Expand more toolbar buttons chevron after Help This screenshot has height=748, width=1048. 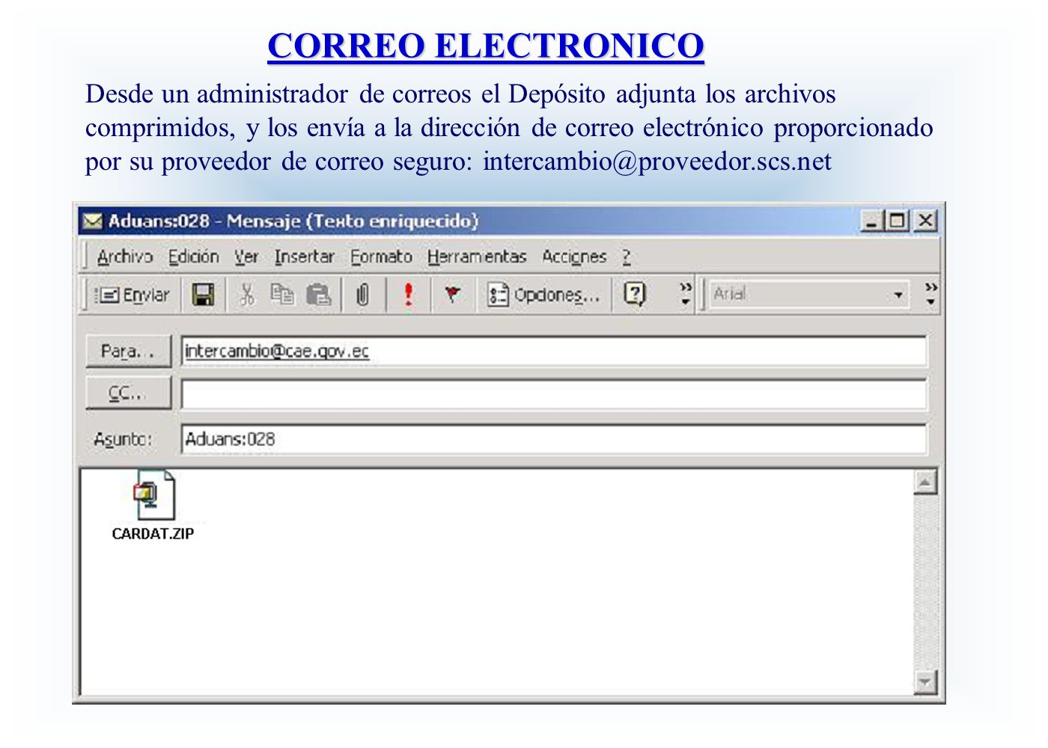(x=686, y=294)
